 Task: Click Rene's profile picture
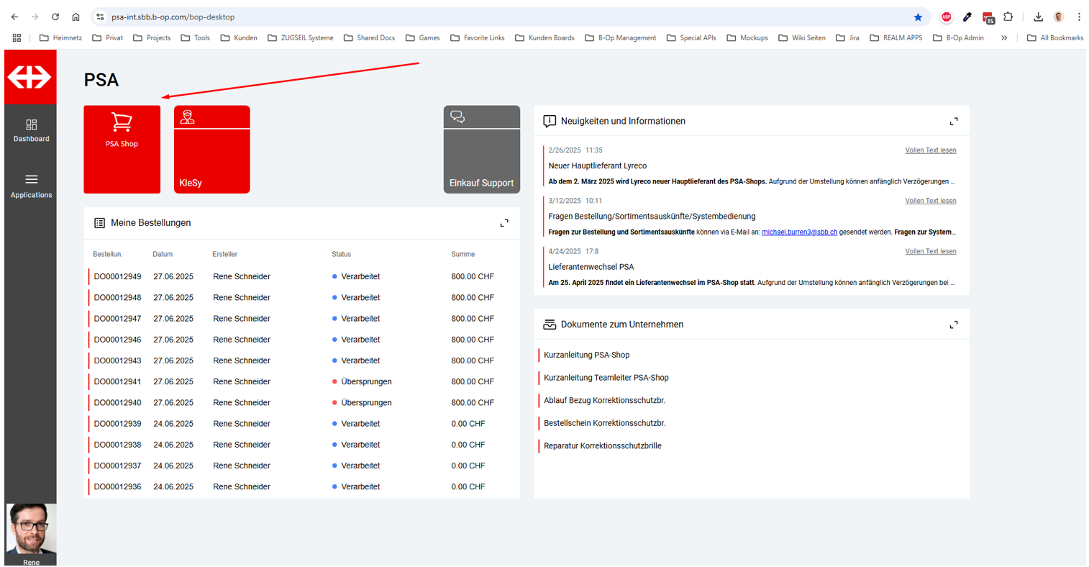point(31,529)
